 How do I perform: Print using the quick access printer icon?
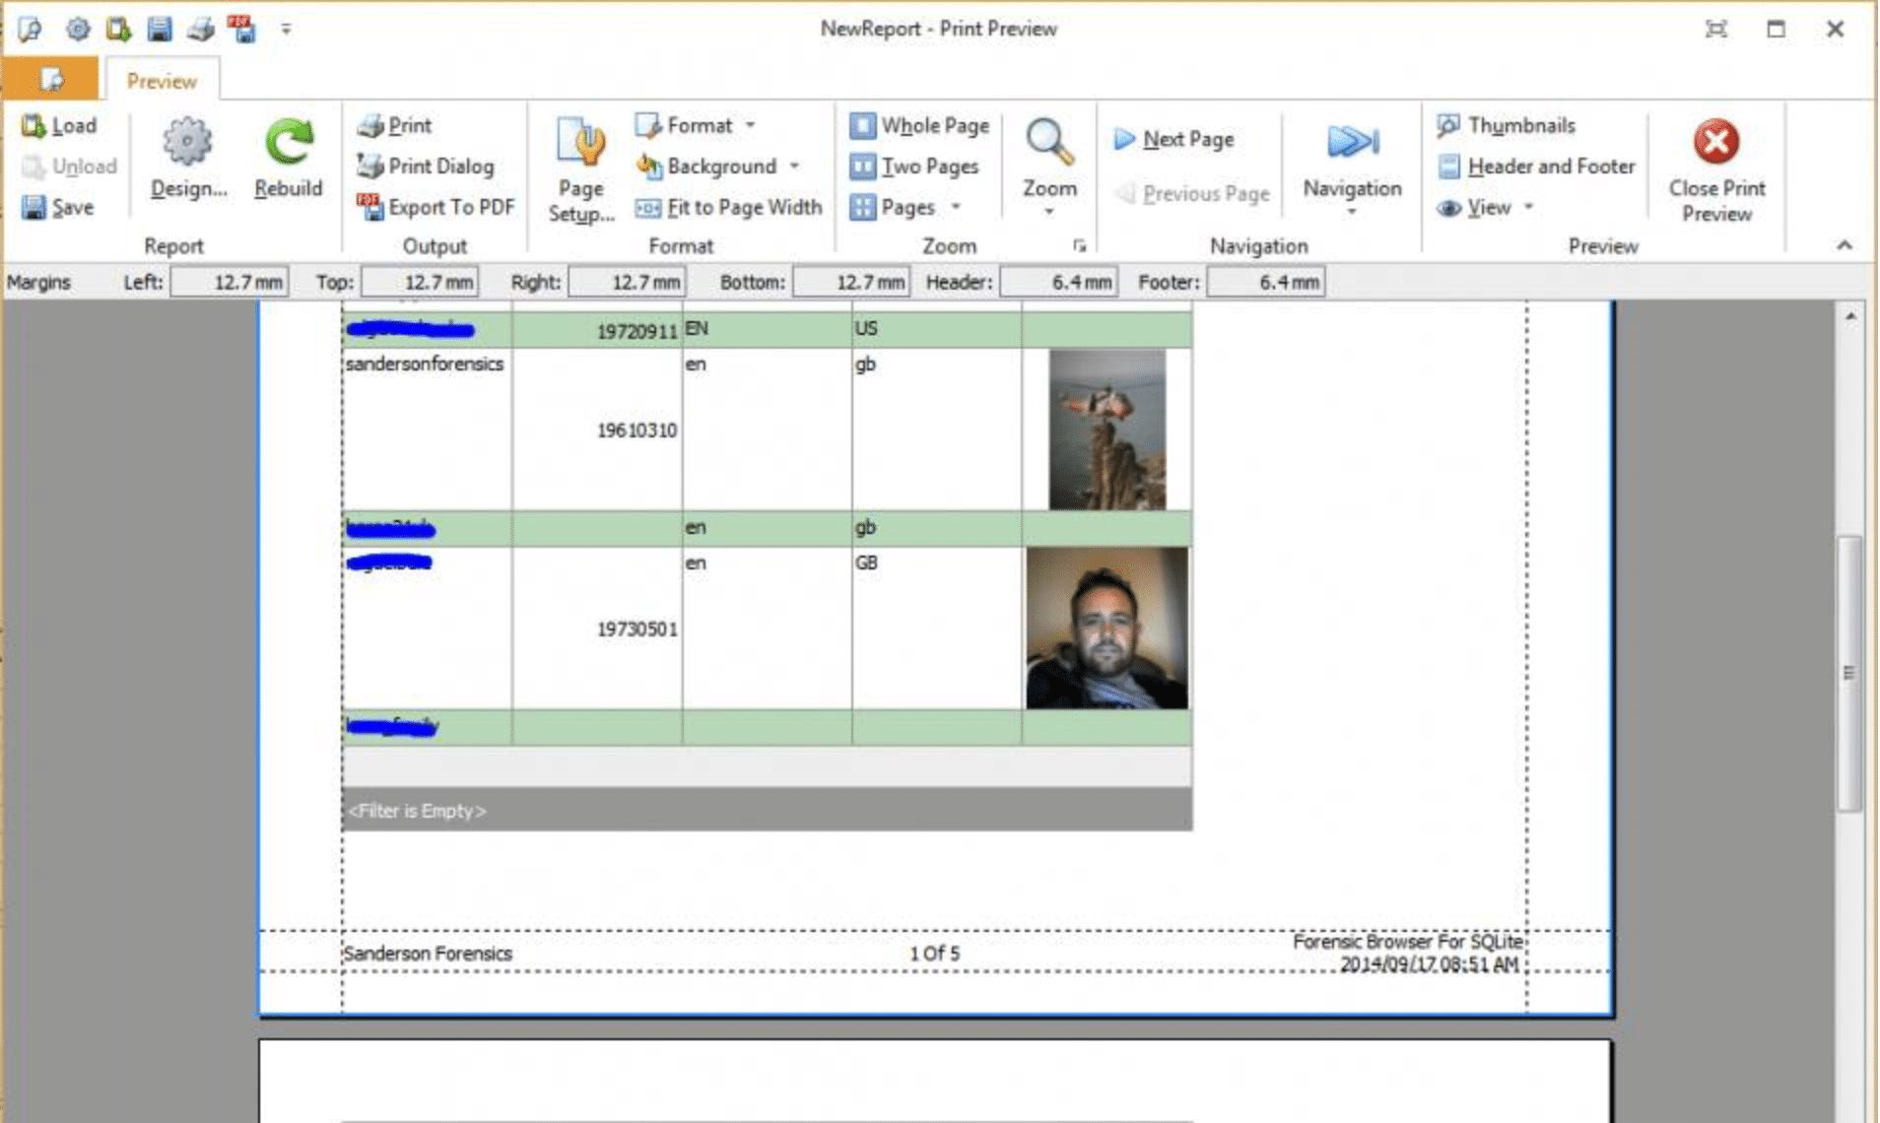200,29
